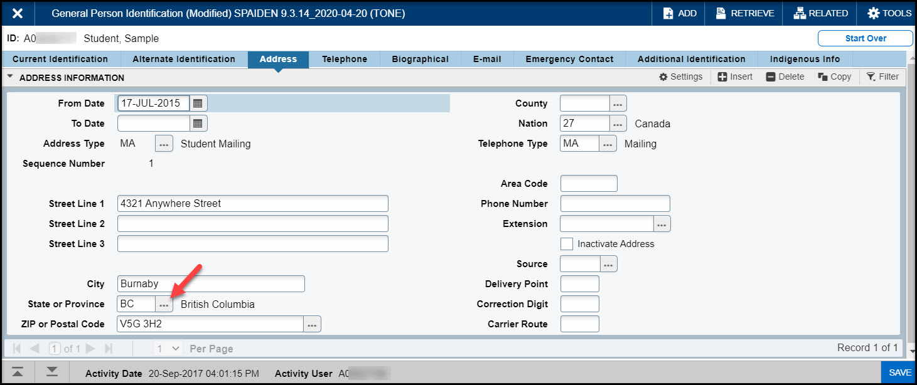Open the Emergency Contact tab
This screenshot has width=917, height=385.
[569, 59]
